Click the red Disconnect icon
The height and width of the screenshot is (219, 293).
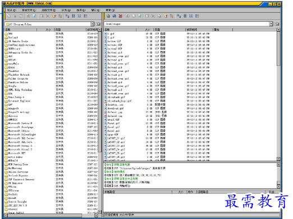pos(121,16)
